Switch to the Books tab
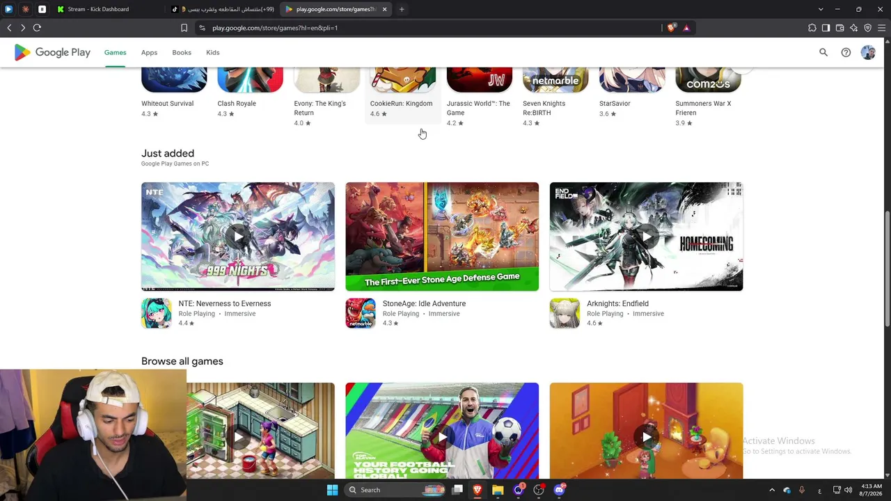891x501 pixels. pyautogui.click(x=182, y=52)
